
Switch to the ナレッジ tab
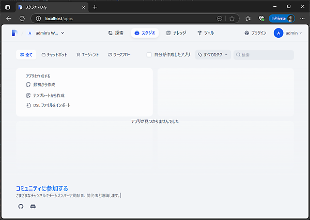click(x=176, y=33)
